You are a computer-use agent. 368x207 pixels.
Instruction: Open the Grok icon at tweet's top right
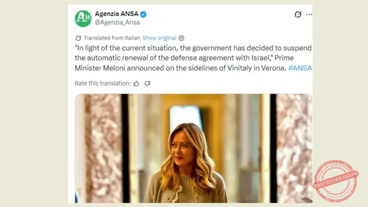298,14
